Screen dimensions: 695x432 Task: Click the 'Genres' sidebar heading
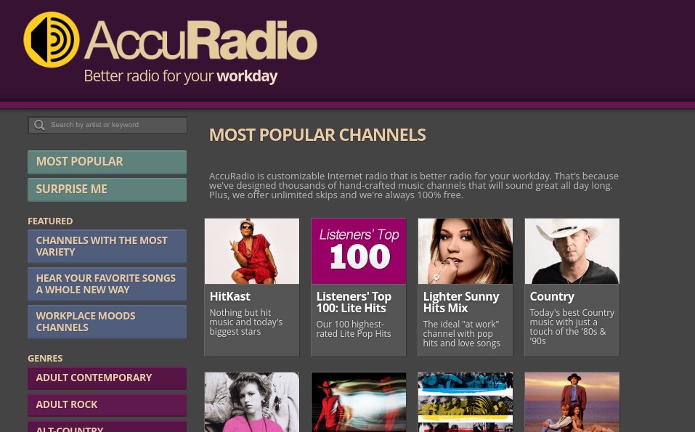click(45, 359)
